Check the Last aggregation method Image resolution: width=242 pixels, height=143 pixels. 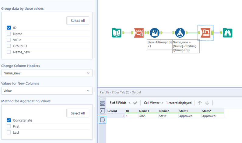[9, 132]
